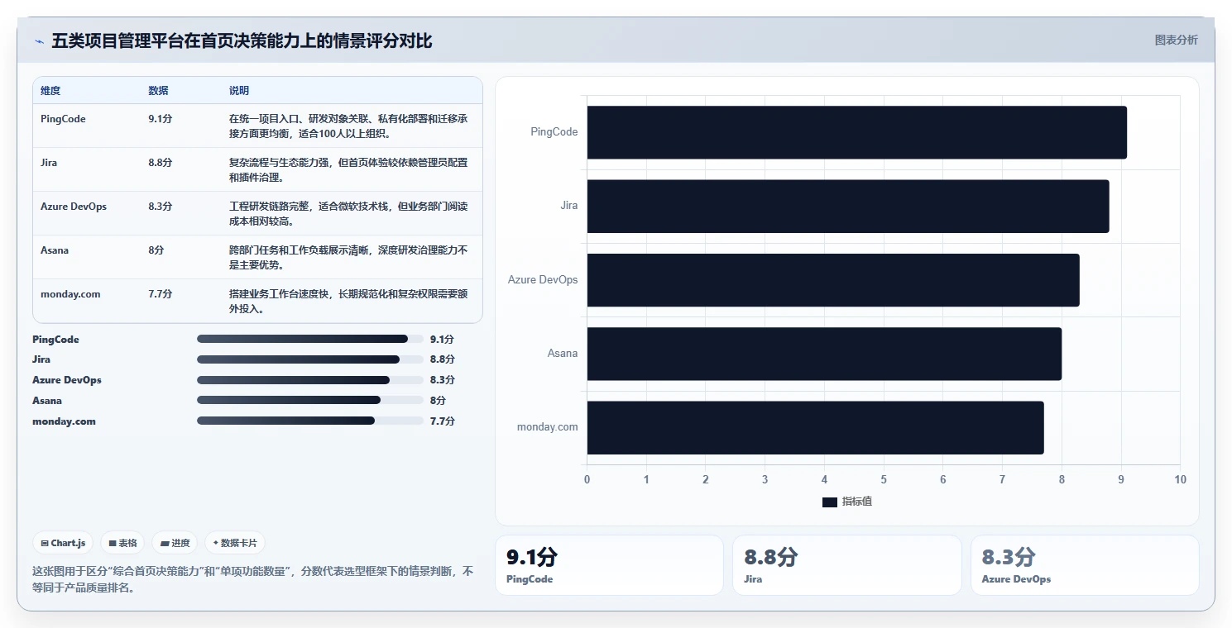The width and height of the screenshot is (1232, 628).
Task: Click the Asana progress bar
Action: pyautogui.click(x=310, y=400)
